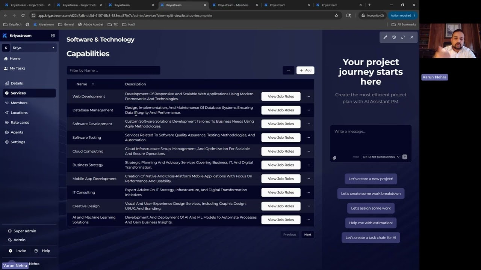View Job Roles for Mobile App Development
Screen dimensions: 481x270
[x=281, y=178]
